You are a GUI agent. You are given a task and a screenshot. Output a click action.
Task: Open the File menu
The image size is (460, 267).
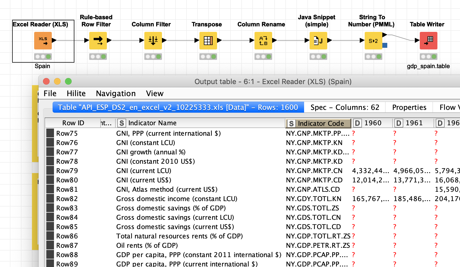pos(50,94)
